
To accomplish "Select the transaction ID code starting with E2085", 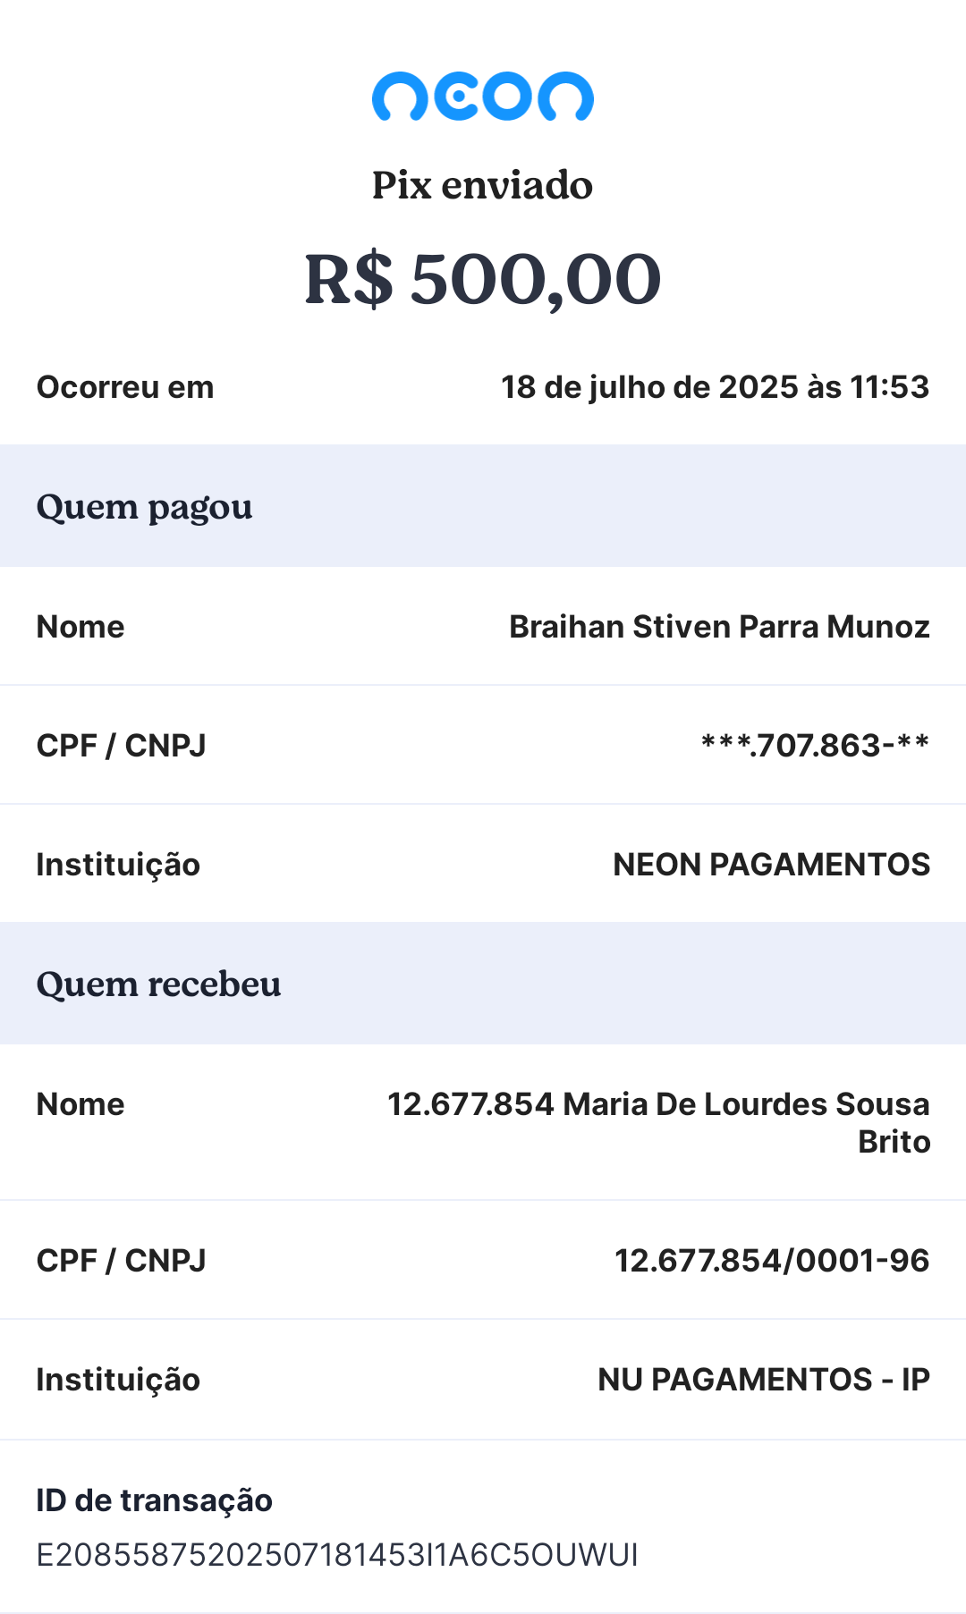I will pos(337,1555).
